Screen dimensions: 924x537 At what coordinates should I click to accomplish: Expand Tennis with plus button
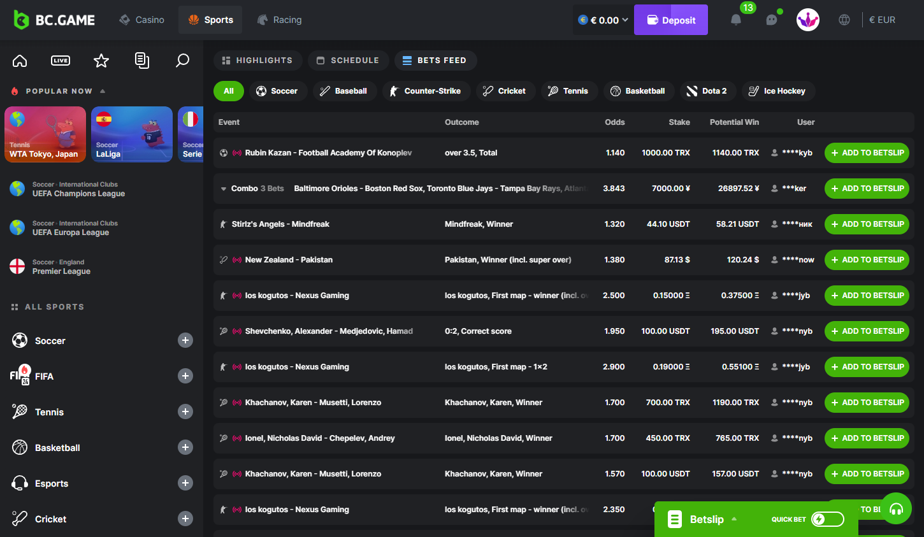[185, 412]
